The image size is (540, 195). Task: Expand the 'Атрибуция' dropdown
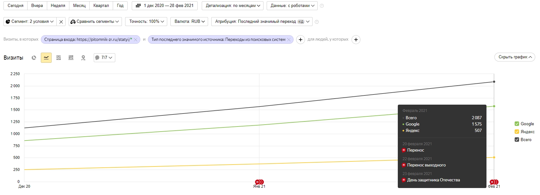pos(262,22)
